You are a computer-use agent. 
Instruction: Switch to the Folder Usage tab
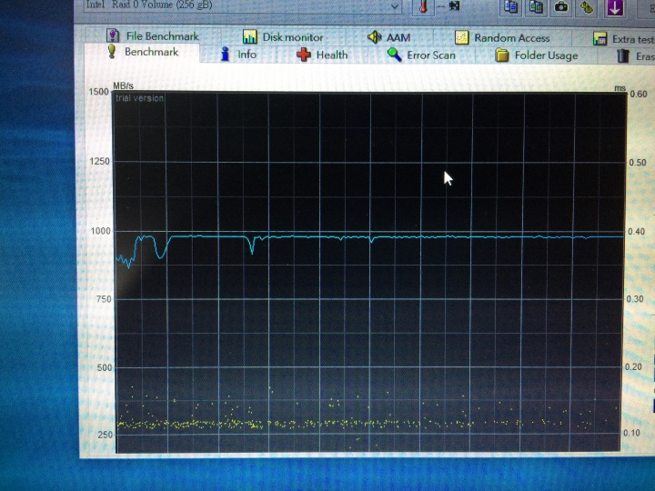537,55
